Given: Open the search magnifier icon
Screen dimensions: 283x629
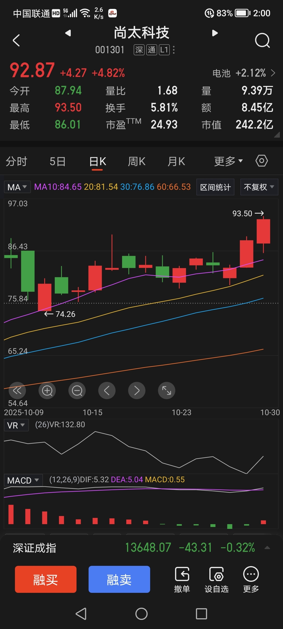Looking at the screenshot, I should [262, 40].
